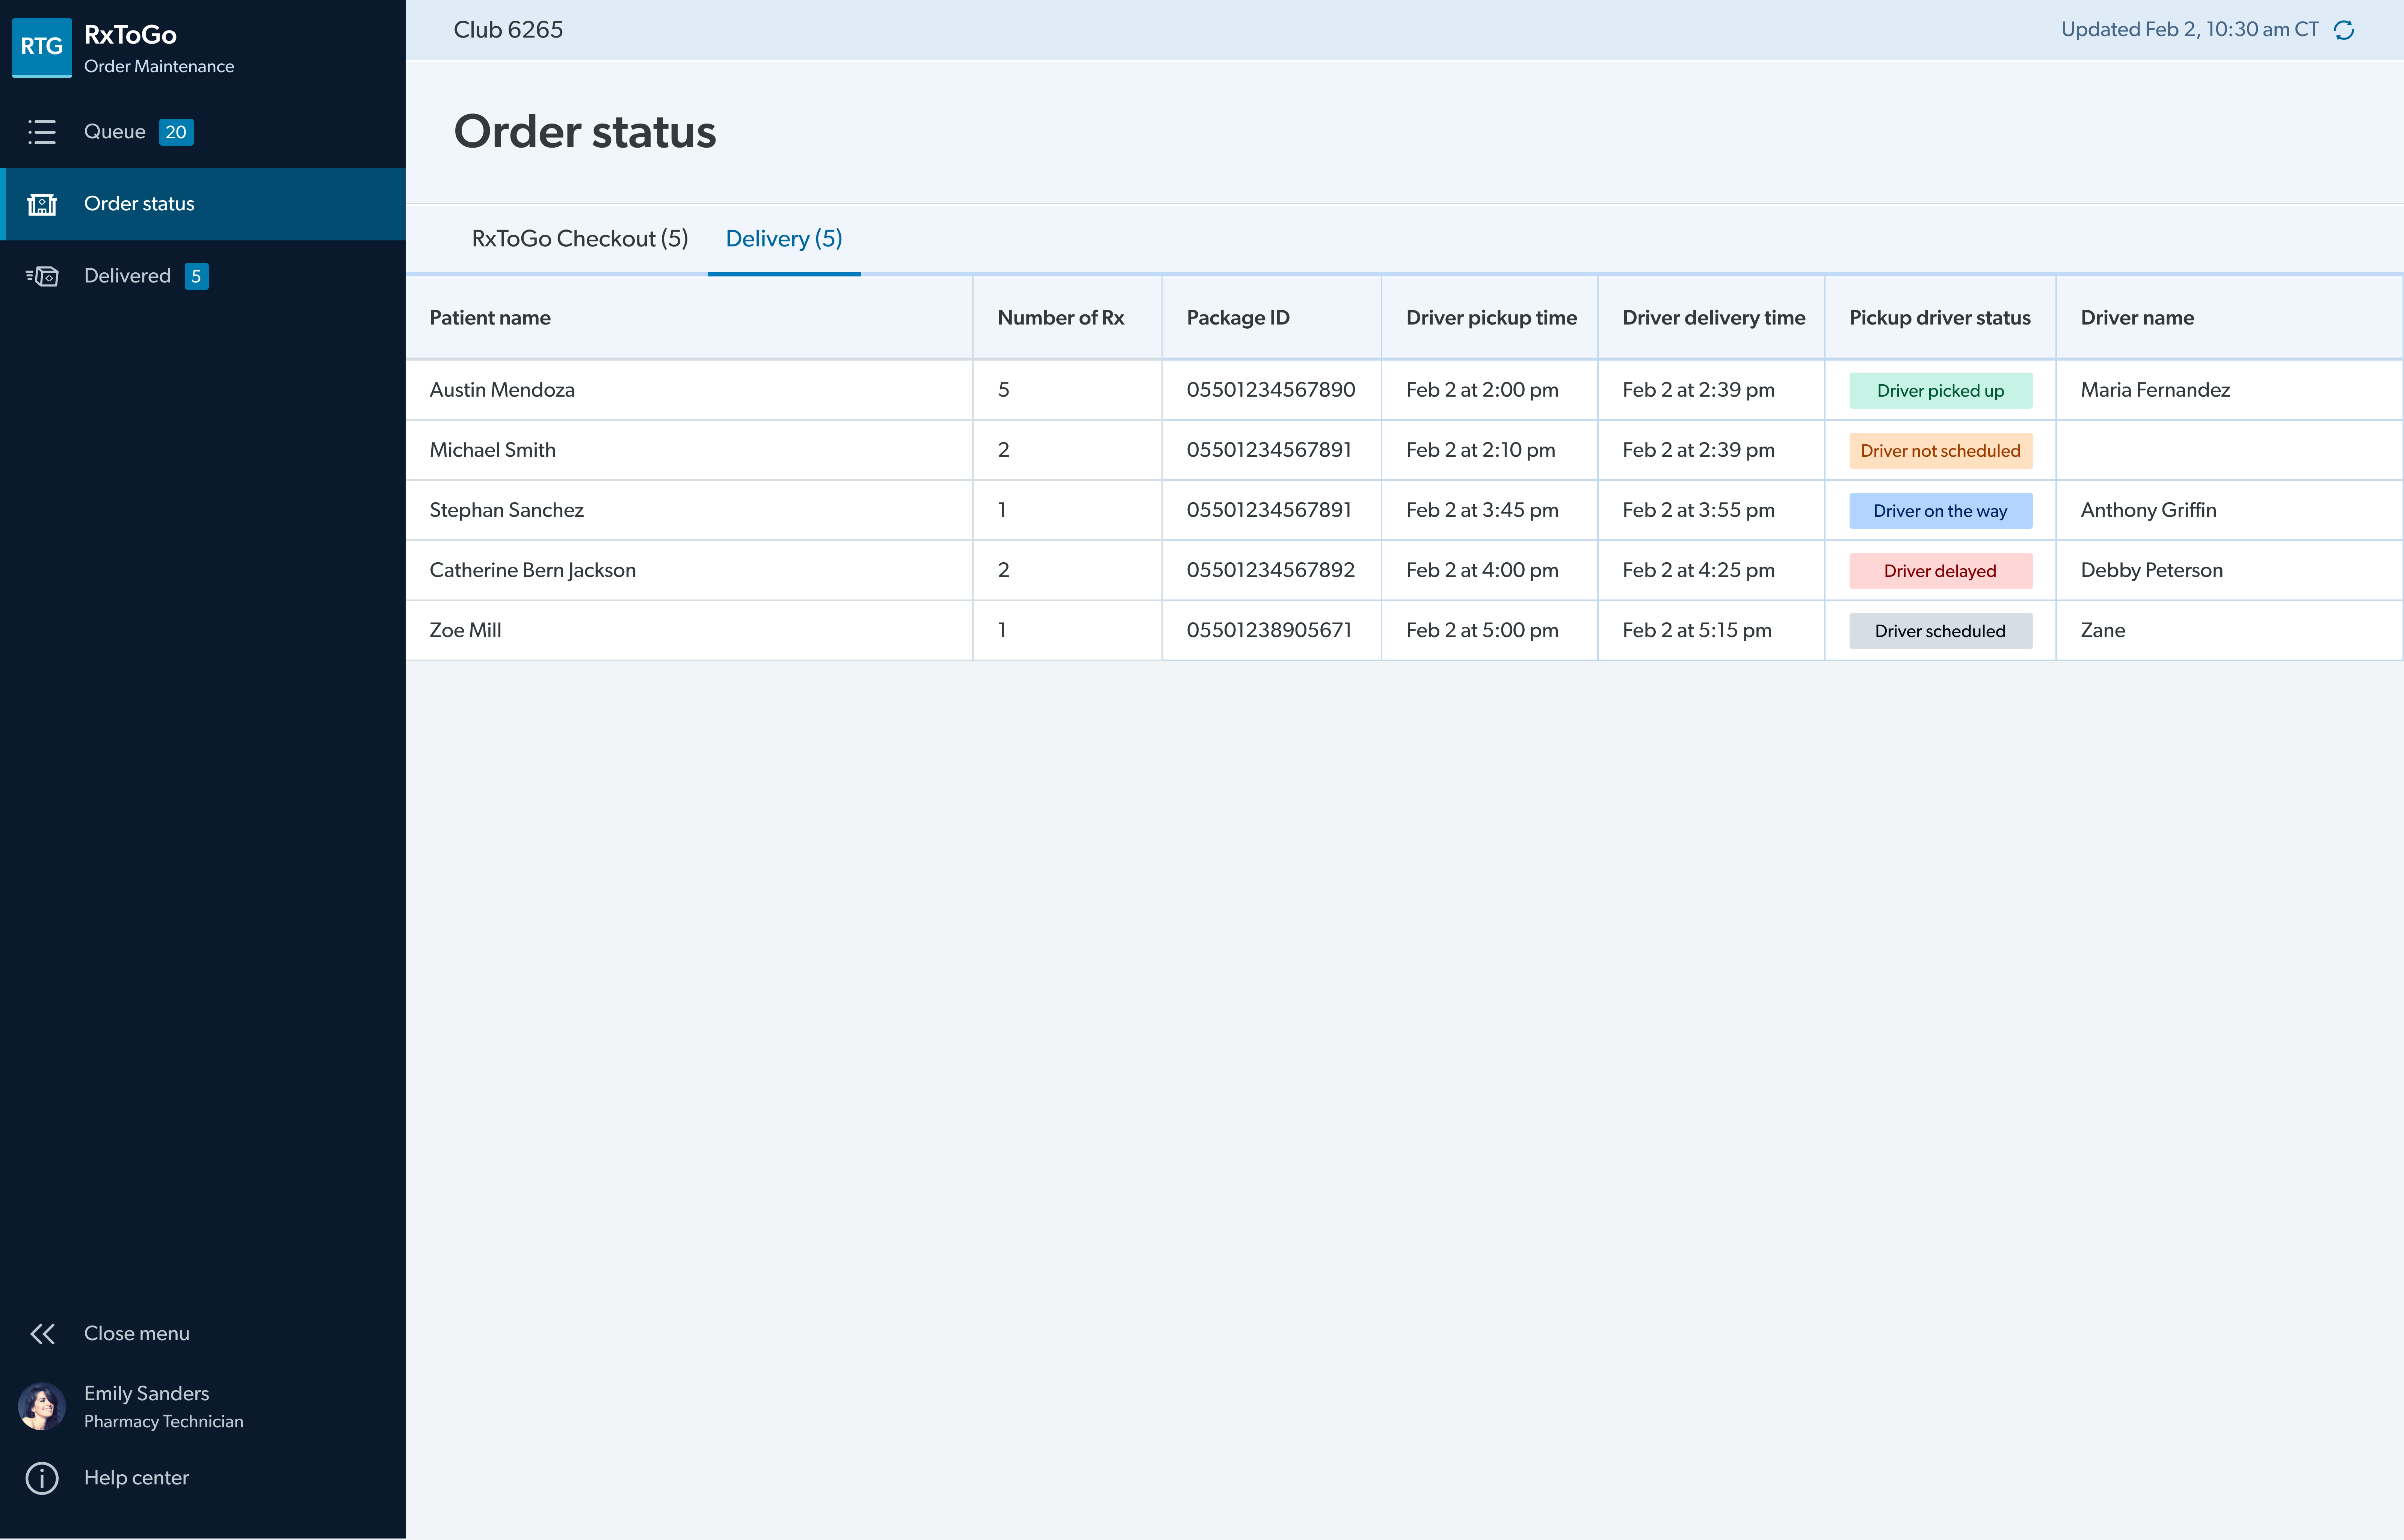Click package ID 05501238905671
Viewport: 2404px width, 1540px height.
(x=1268, y=630)
